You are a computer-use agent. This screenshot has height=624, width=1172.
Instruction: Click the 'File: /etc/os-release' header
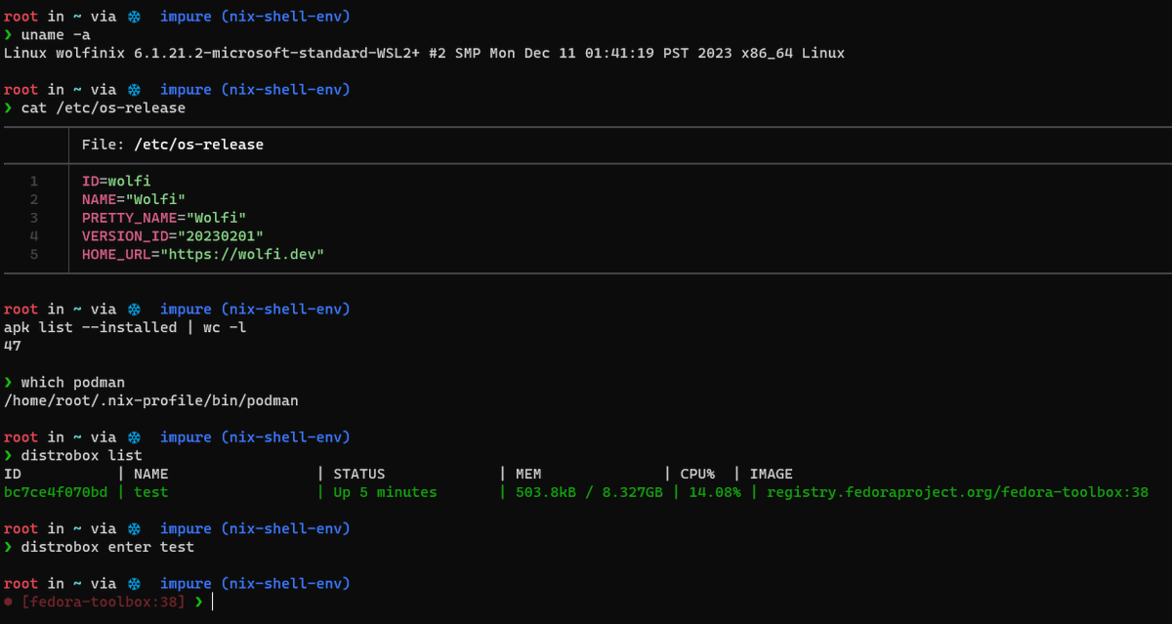(173, 145)
